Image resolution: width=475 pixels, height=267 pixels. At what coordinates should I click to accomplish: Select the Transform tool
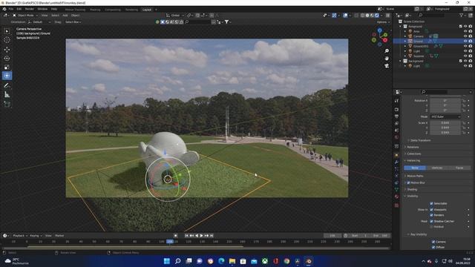click(7, 76)
